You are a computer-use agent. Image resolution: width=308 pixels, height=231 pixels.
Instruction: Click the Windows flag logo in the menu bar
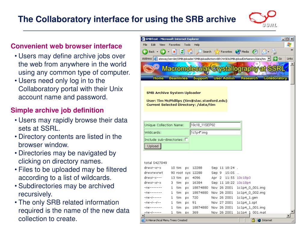tap(289, 45)
